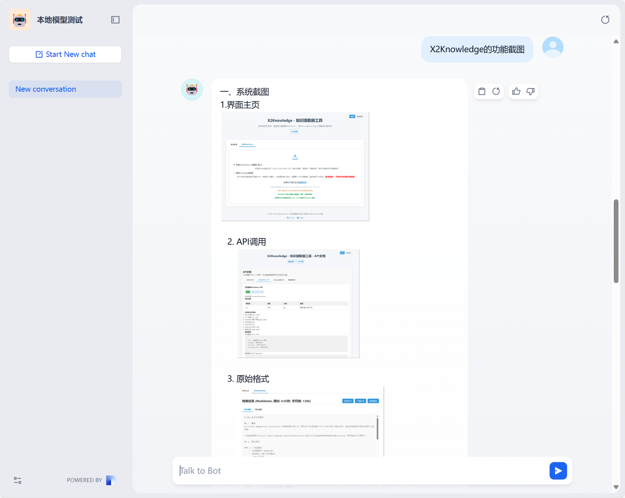Open the API调用 screenshot thumbnail
This screenshot has height=498, width=625.
point(299,304)
